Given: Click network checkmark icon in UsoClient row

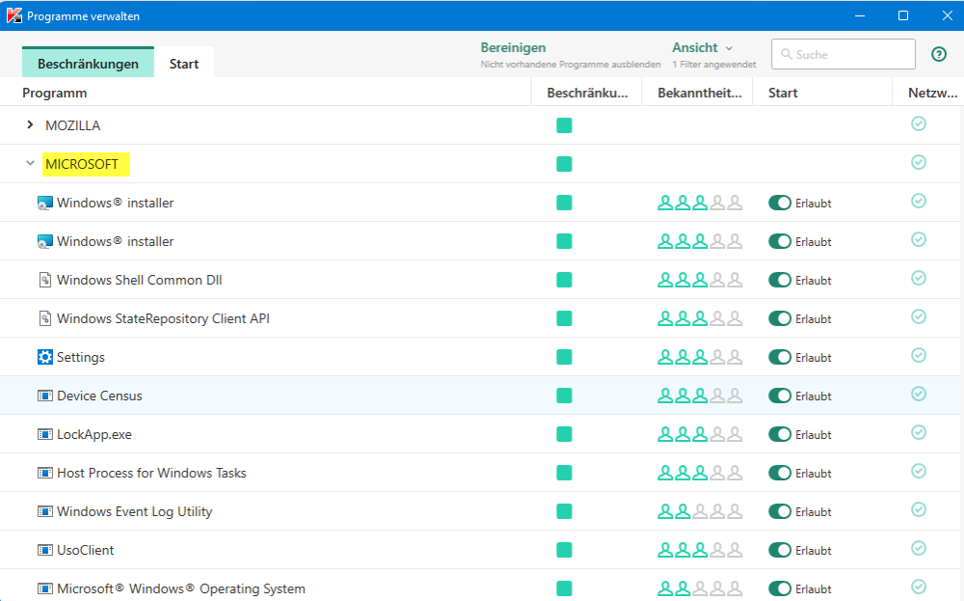Looking at the screenshot, I should [x=919, y=549].
